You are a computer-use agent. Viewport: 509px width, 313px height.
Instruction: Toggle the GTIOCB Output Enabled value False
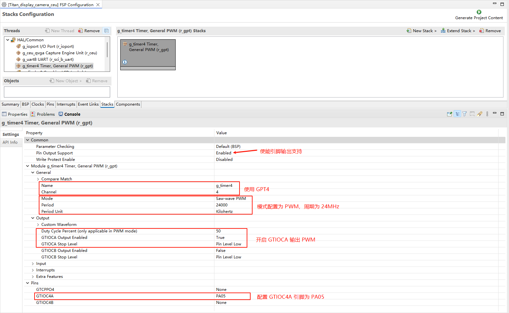pyautogui.click(x=221, y=251)
